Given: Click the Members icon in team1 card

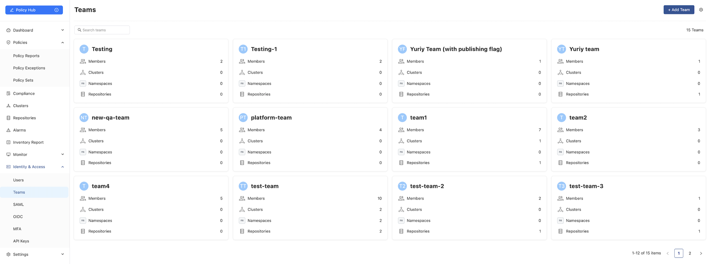Looking at the screenshot, I should [x=401, y=130].
